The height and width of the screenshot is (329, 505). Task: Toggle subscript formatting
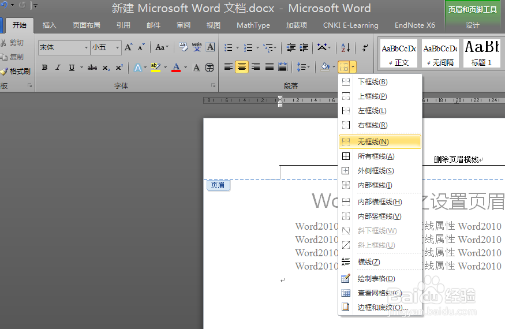106,68
